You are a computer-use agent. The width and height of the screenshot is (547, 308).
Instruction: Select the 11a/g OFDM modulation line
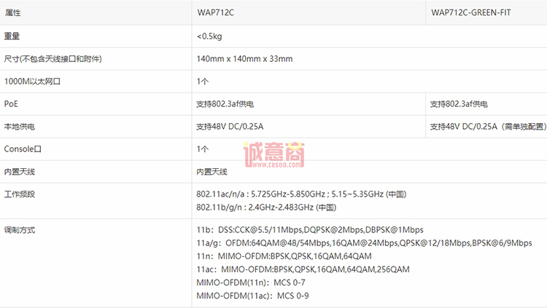[364, 243]
